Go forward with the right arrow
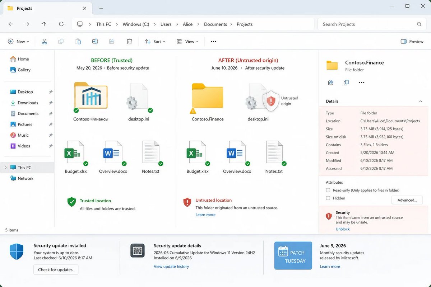Screen dimensions: 431x287 [27, 24]
